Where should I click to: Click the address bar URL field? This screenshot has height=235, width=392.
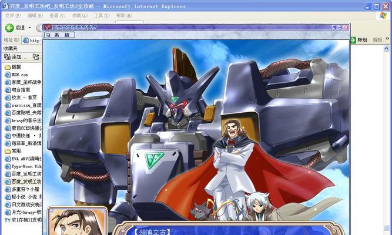32,40
